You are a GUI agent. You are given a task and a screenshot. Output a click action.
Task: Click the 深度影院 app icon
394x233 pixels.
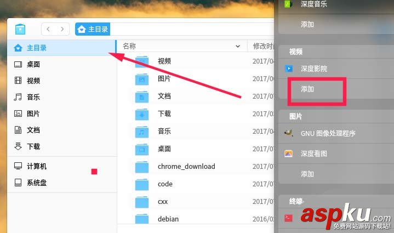[x=288, y=69]
